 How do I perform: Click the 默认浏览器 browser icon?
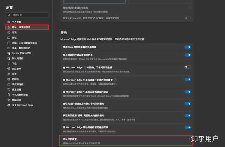pyautogui.click(x=9, y=58)
